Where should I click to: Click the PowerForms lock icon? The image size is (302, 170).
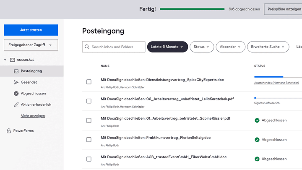9,131
